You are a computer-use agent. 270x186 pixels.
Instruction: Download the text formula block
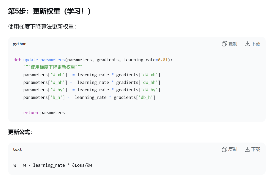(x=252, y=149)
